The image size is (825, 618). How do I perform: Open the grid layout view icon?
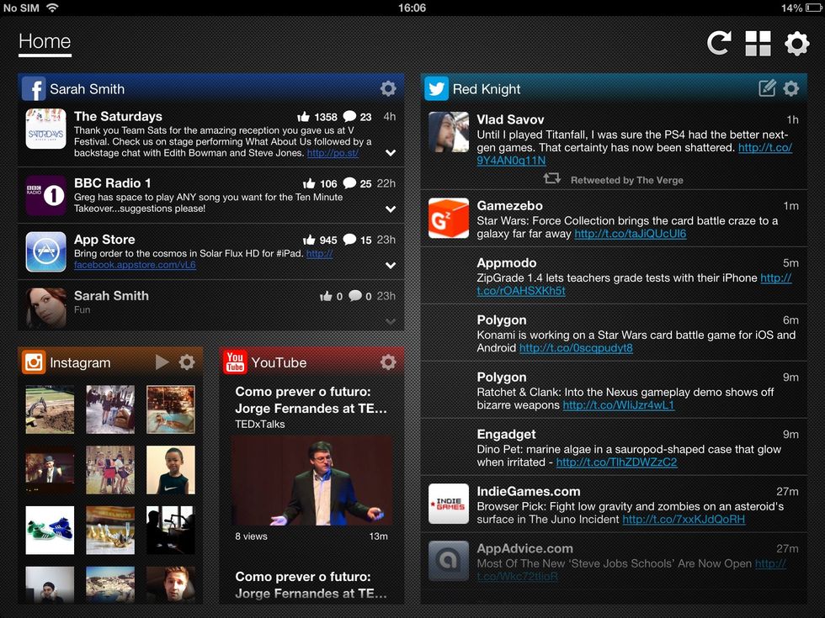click(x=758, y=43)
